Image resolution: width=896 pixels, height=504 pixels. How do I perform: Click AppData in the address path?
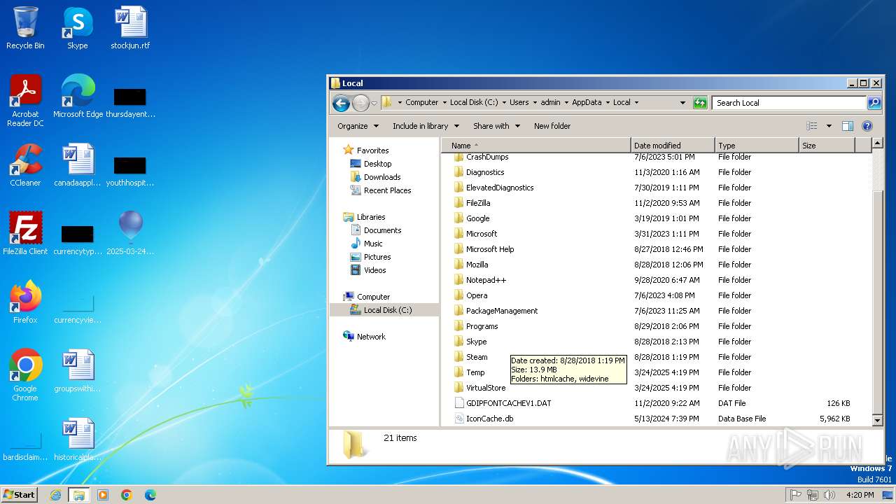tap(587, 102)
